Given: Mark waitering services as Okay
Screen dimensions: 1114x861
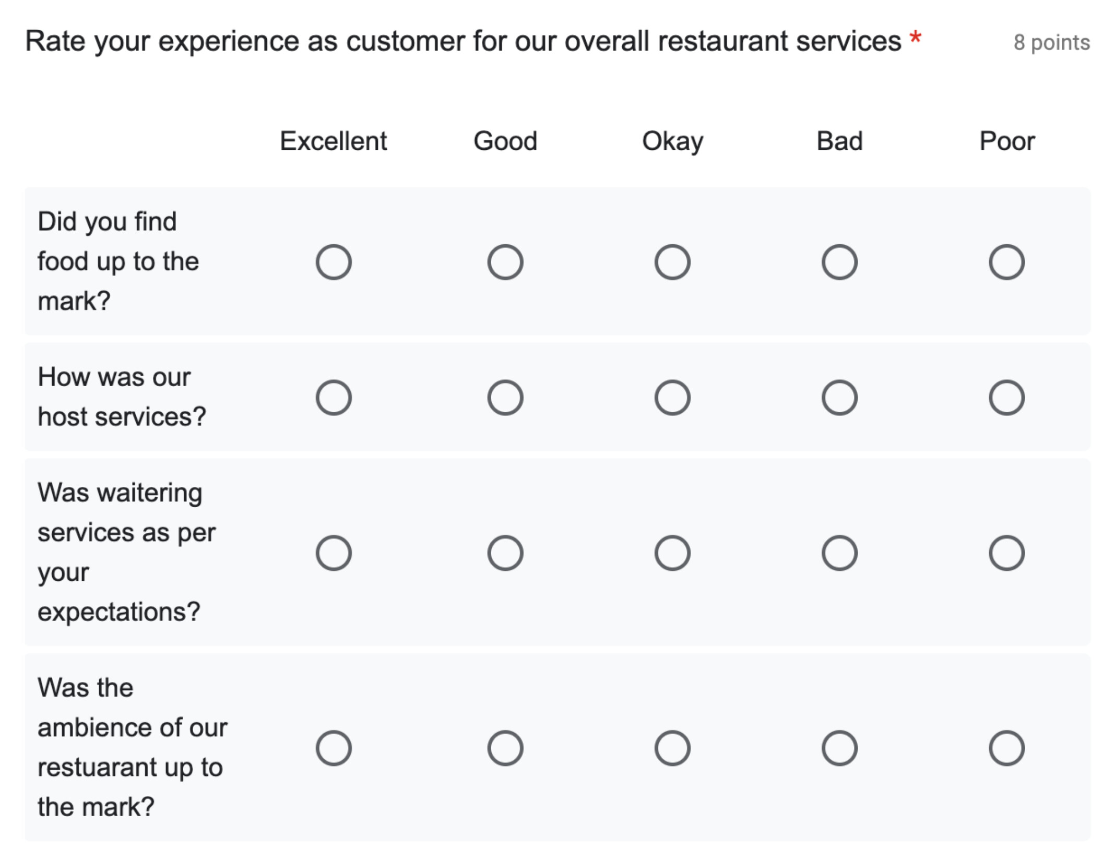Looking at the screenshot, I should [x=672, y=553].
